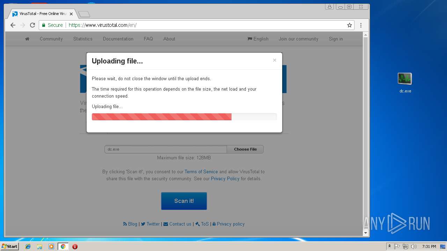Click the page scrollbar up arrow

[x=366, y=35]
